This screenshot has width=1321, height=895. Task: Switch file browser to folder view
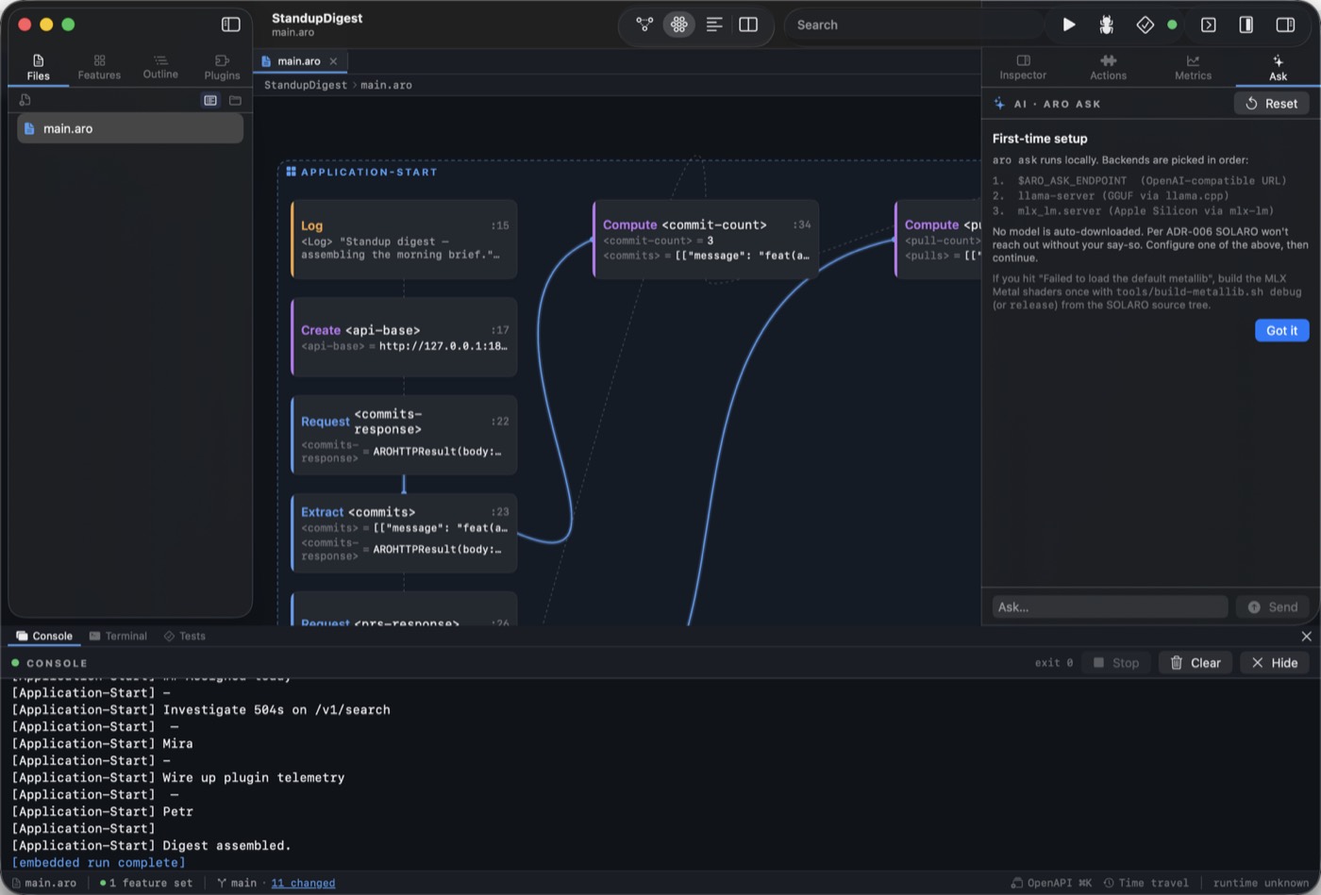click(x=235, y=100)
